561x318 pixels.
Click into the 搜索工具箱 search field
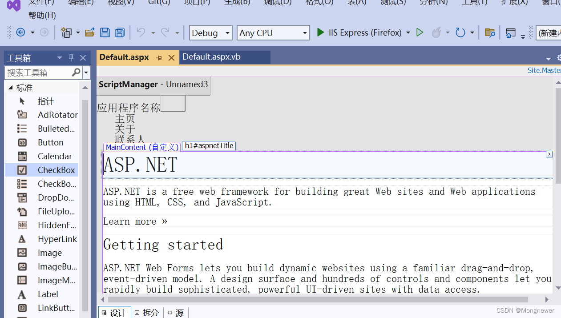tap(39, 72)
